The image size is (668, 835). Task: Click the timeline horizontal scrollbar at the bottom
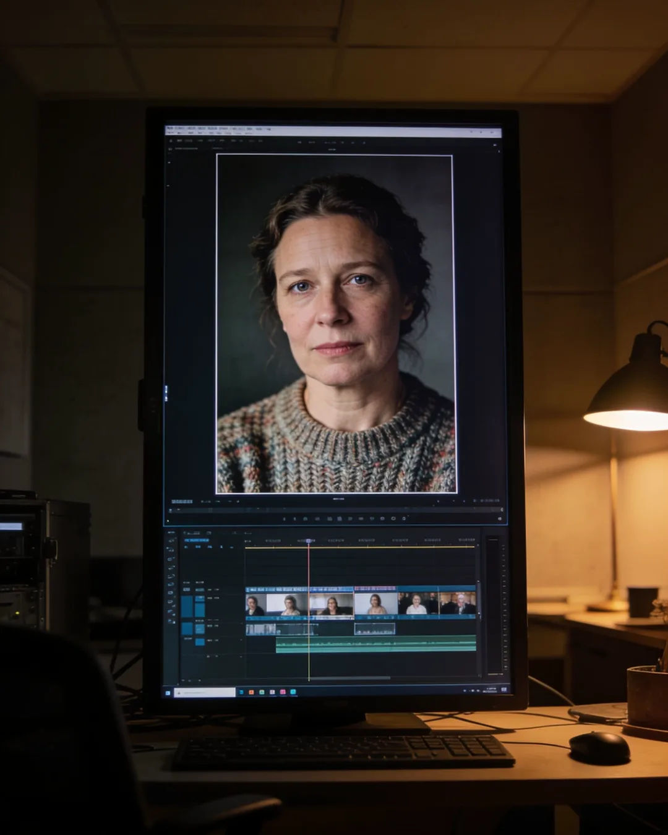point(349,678)
